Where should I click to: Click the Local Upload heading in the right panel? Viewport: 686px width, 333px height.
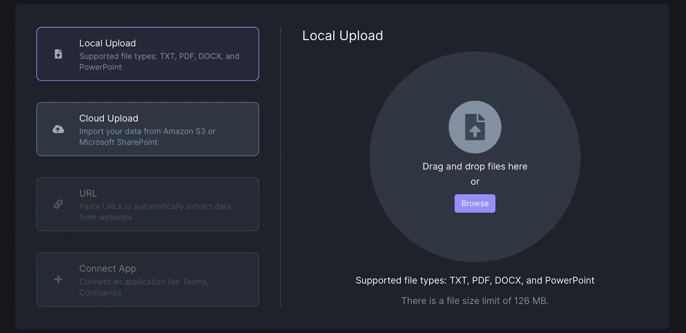[342, 36]
